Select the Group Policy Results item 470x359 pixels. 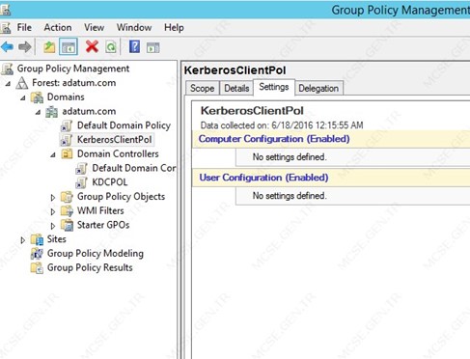[90, 267]
